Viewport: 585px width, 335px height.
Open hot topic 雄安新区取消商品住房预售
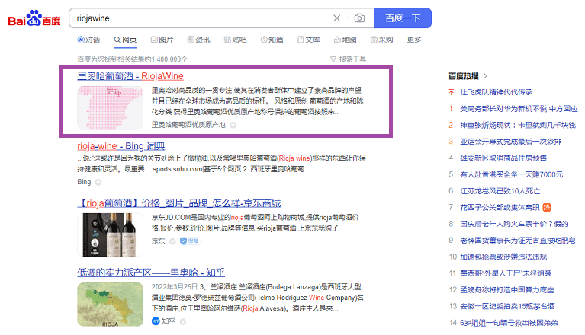[503, 158]
